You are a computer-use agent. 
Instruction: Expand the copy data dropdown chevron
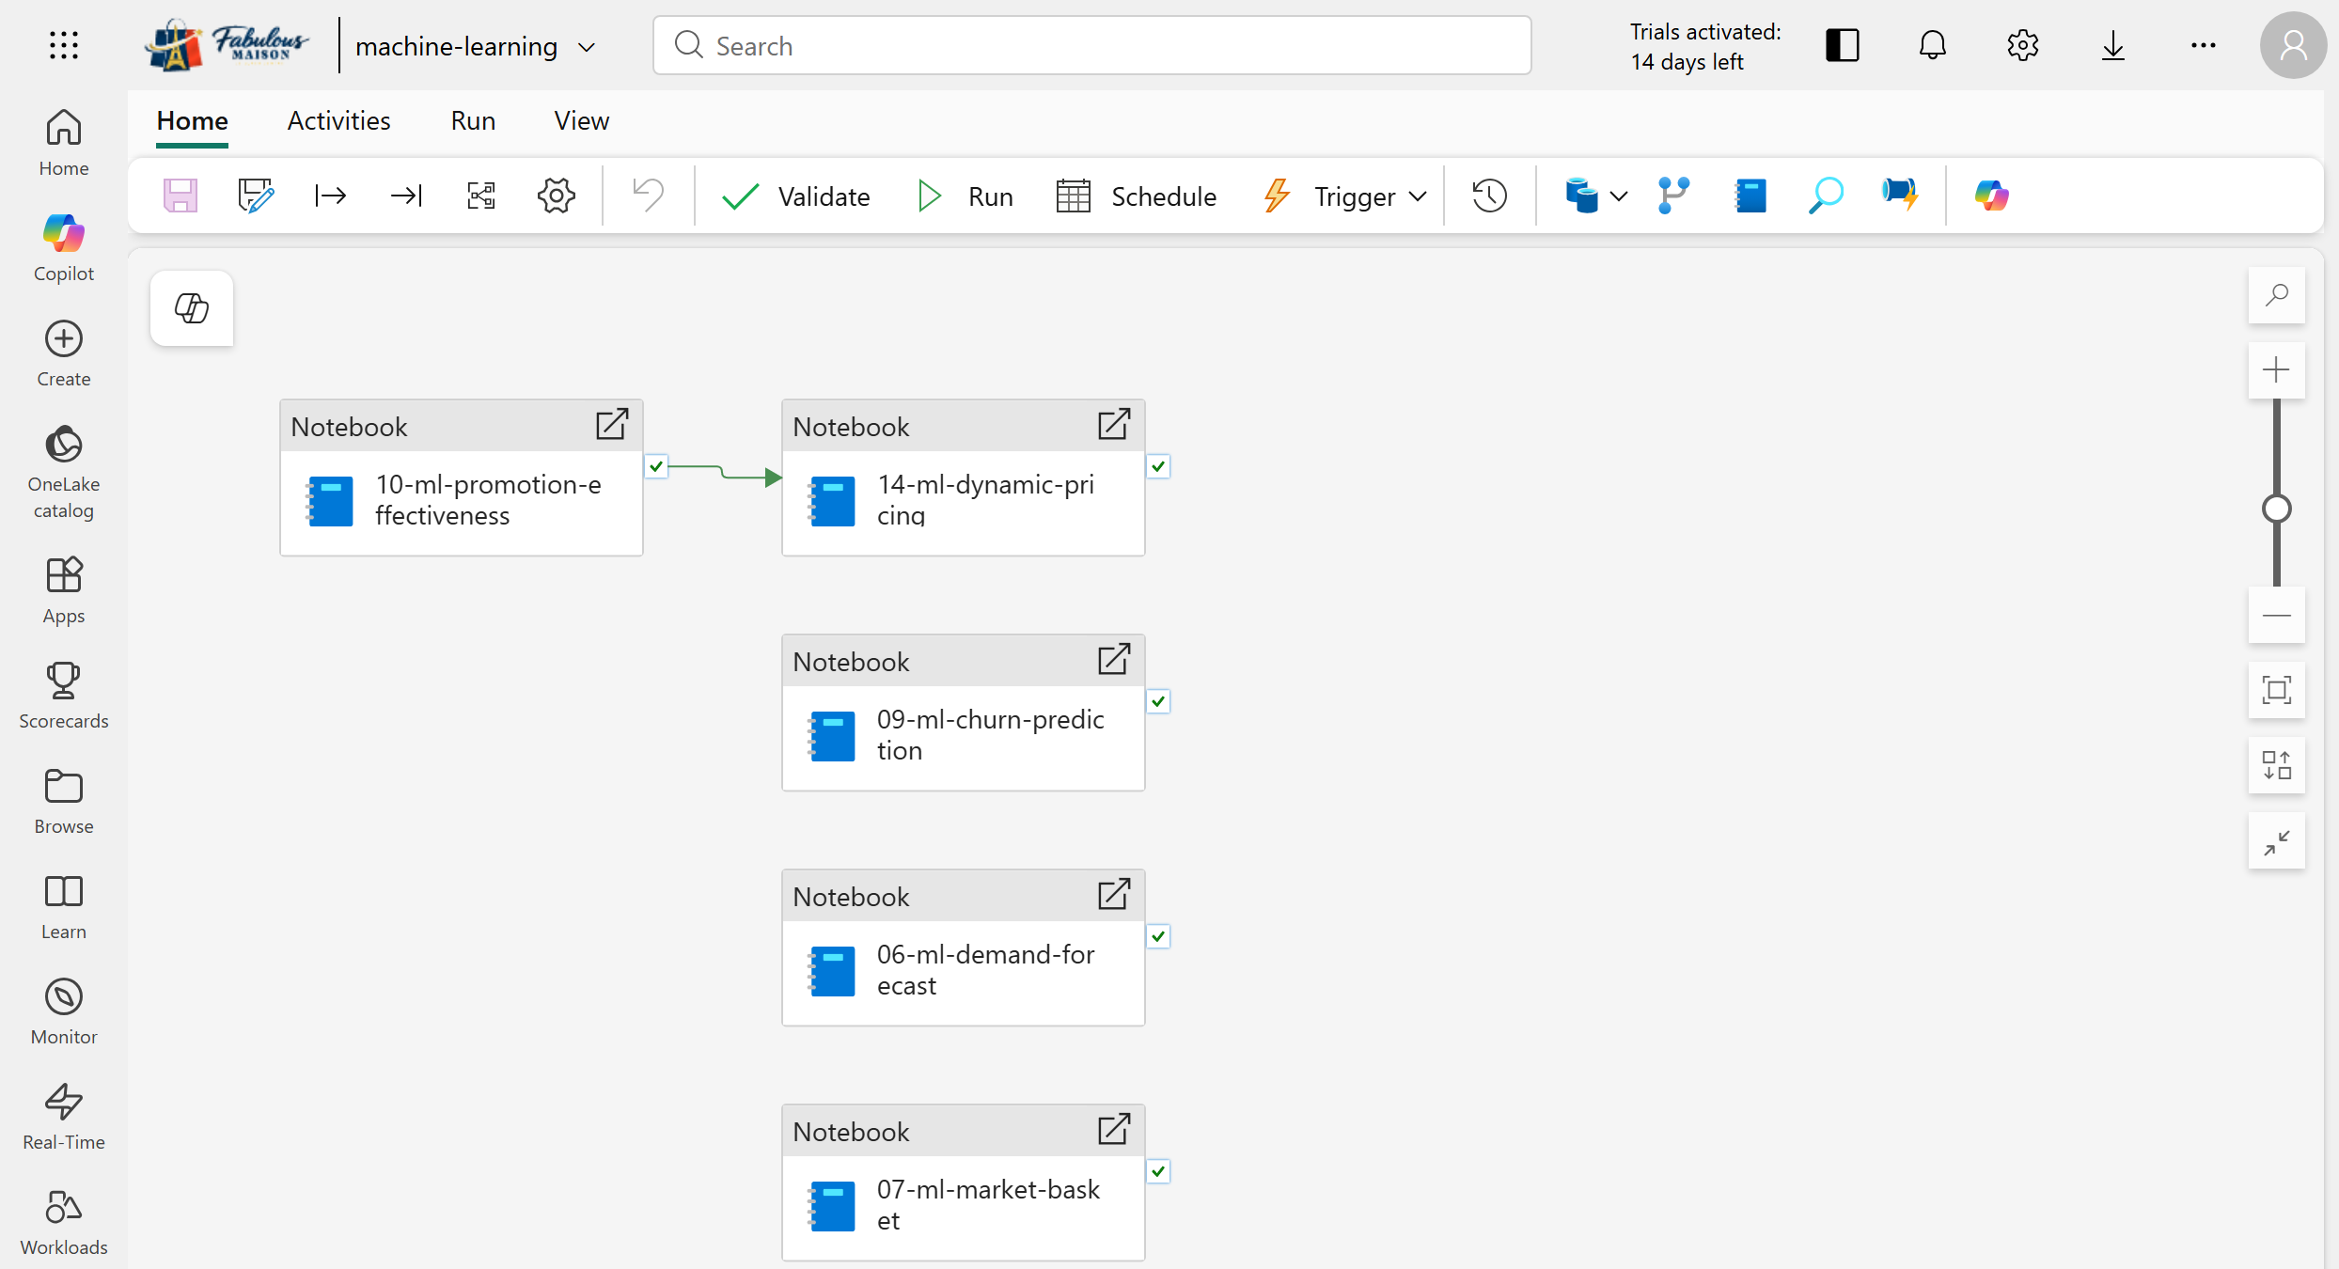click(1619, 196)
